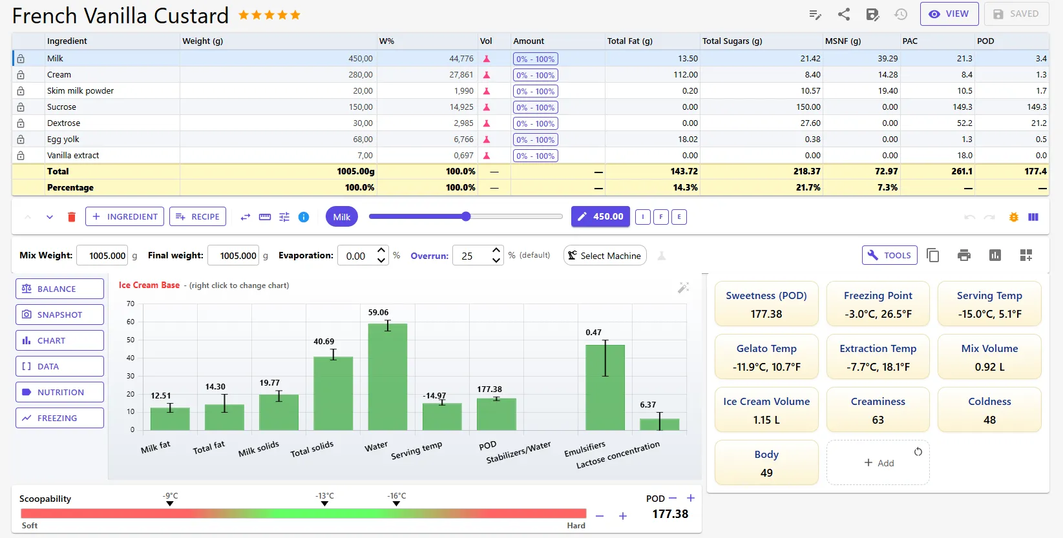Viewport: 1063px width, 538px height.
Task: Toggle the I mode button
Action: point(643,217)
